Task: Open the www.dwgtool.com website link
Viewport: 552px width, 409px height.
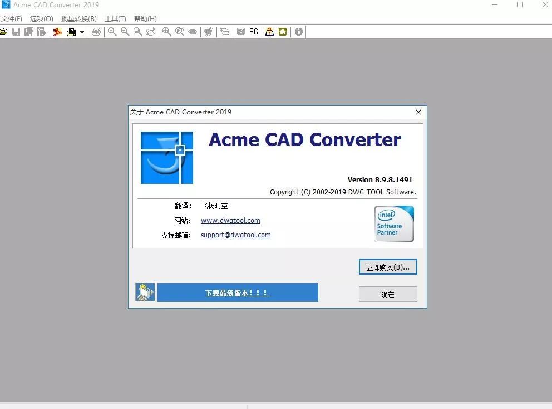Action: click(x=230, y=220)
